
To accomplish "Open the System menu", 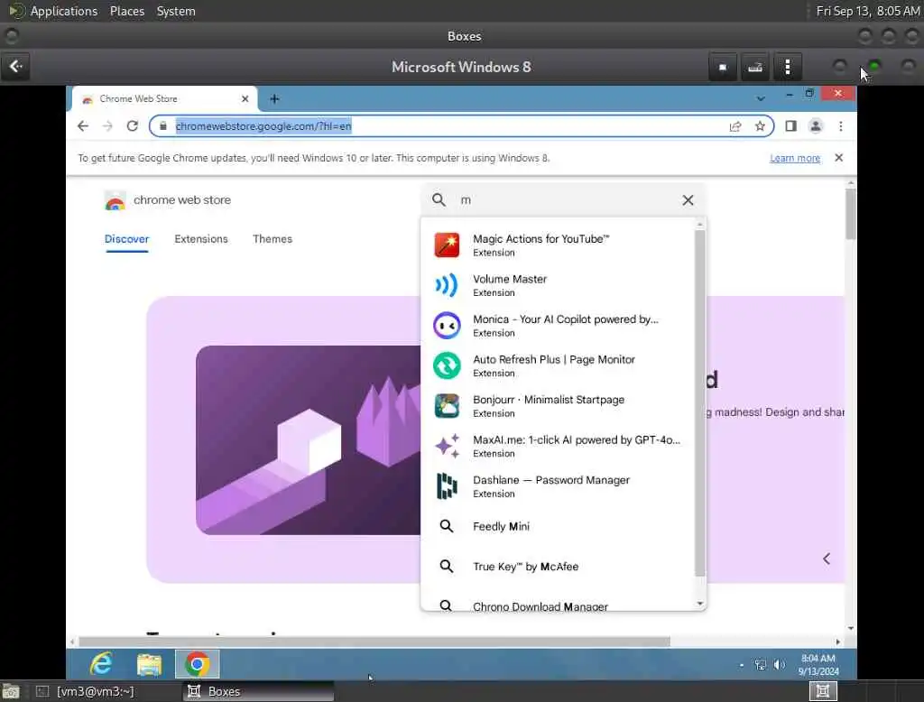I will point(176,11).
